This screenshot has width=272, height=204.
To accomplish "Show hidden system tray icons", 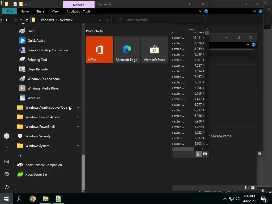I will click(x=225, y=199).
